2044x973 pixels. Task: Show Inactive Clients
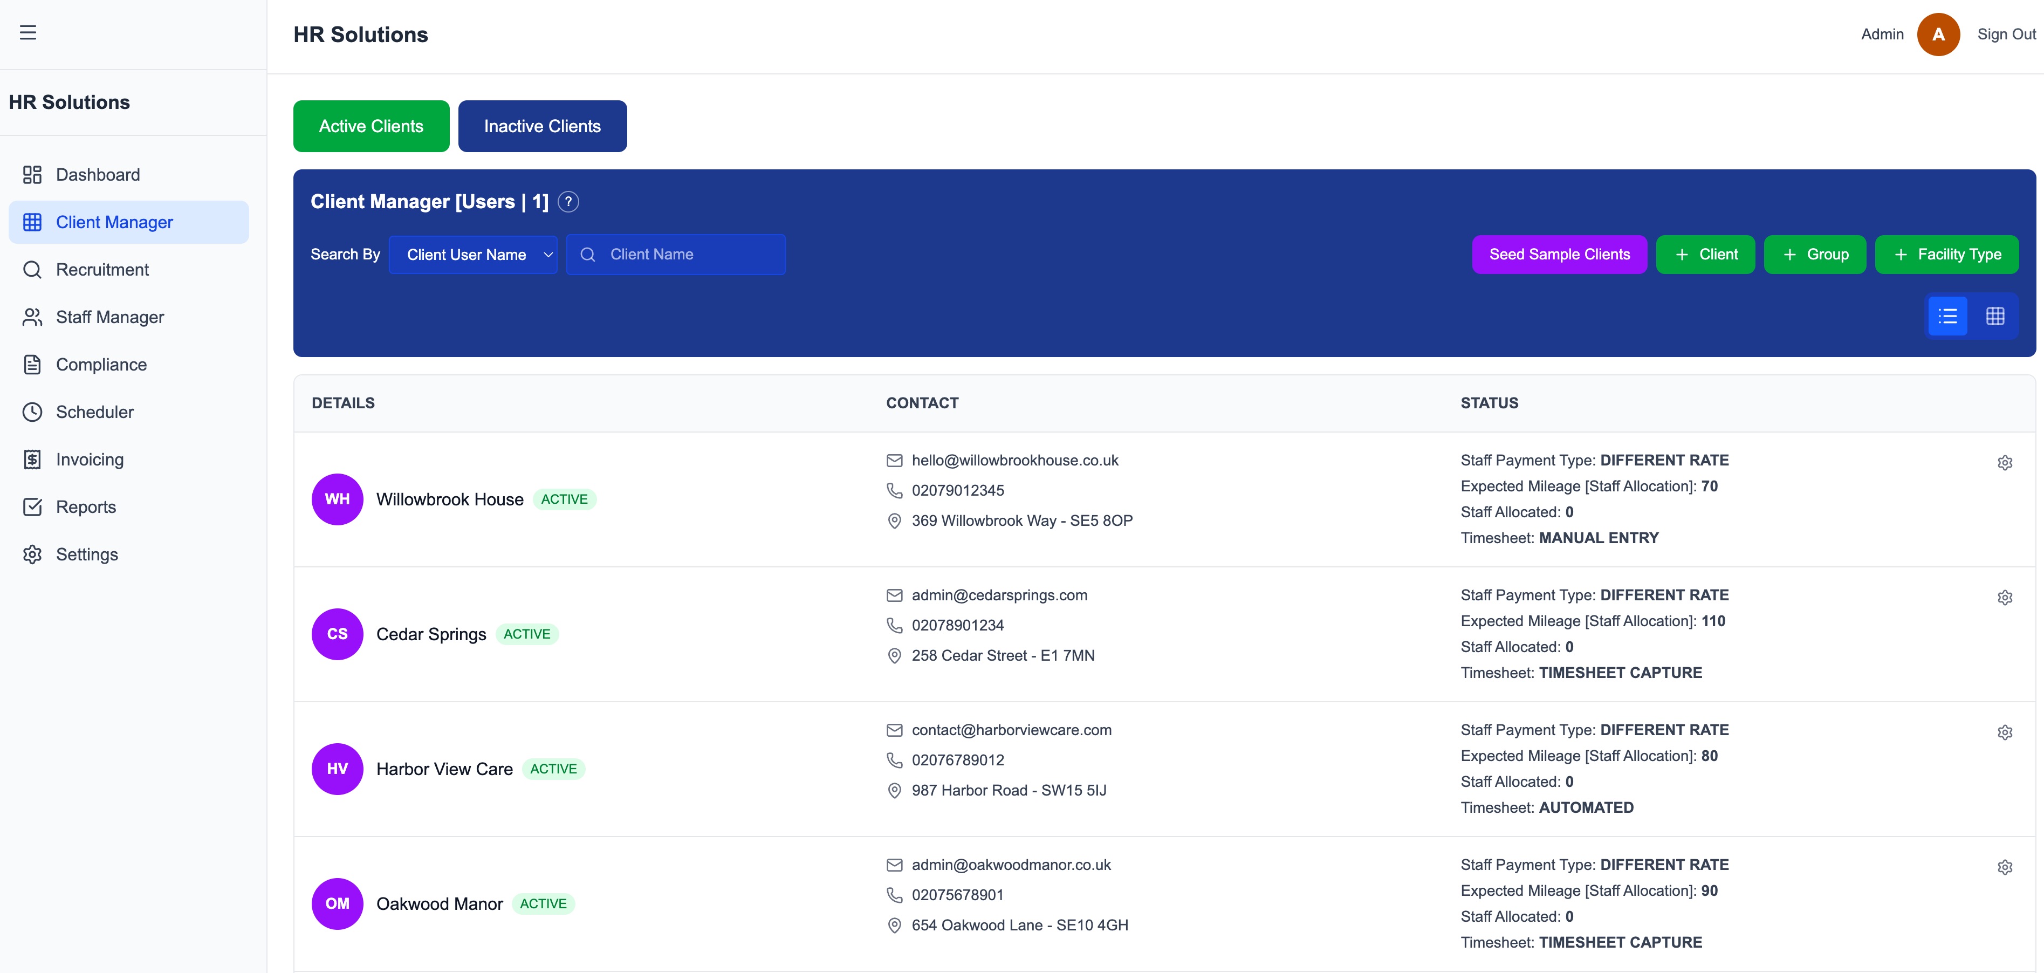542,126
